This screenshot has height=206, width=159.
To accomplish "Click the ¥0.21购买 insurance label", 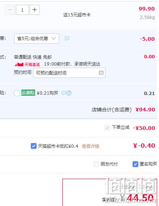I will [47, 93].
